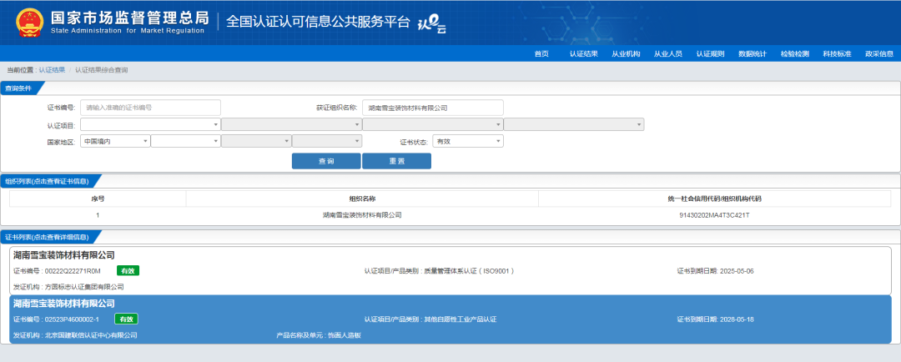
Task: Click the 有效 badge on ISO9001 certificate
Action: tap(127, 271)
